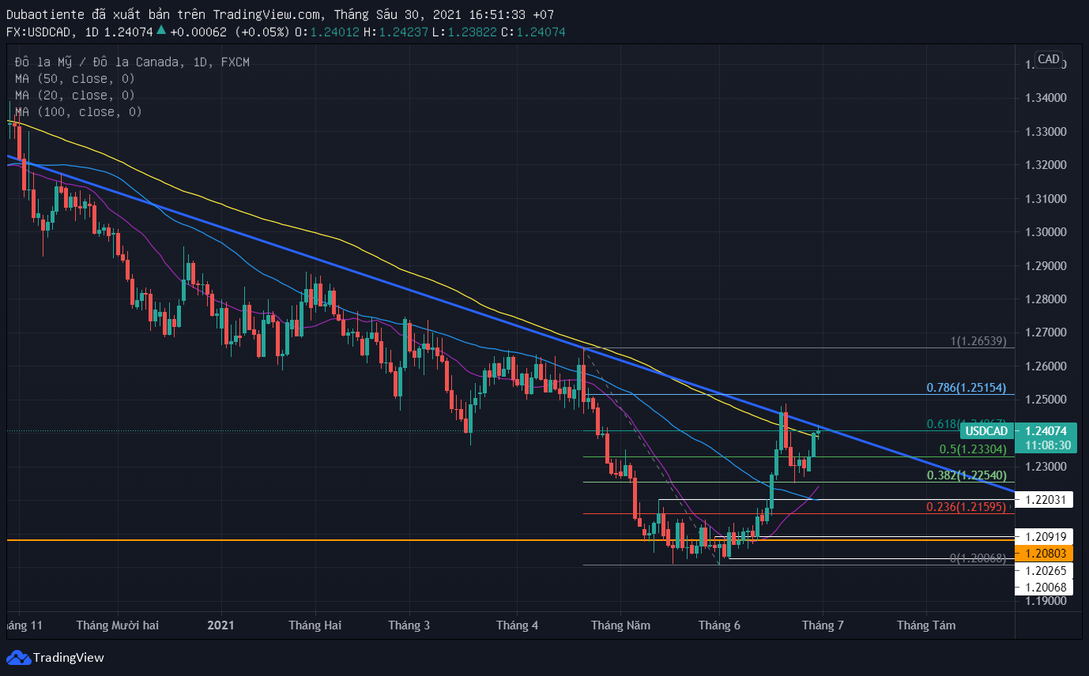Click the 1.20265 price axis label
This screenshot has height=676, width=1089.
click(x=1045, y=571)
